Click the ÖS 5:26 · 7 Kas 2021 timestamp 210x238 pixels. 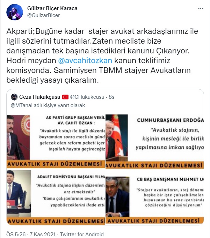click(31, 234)
